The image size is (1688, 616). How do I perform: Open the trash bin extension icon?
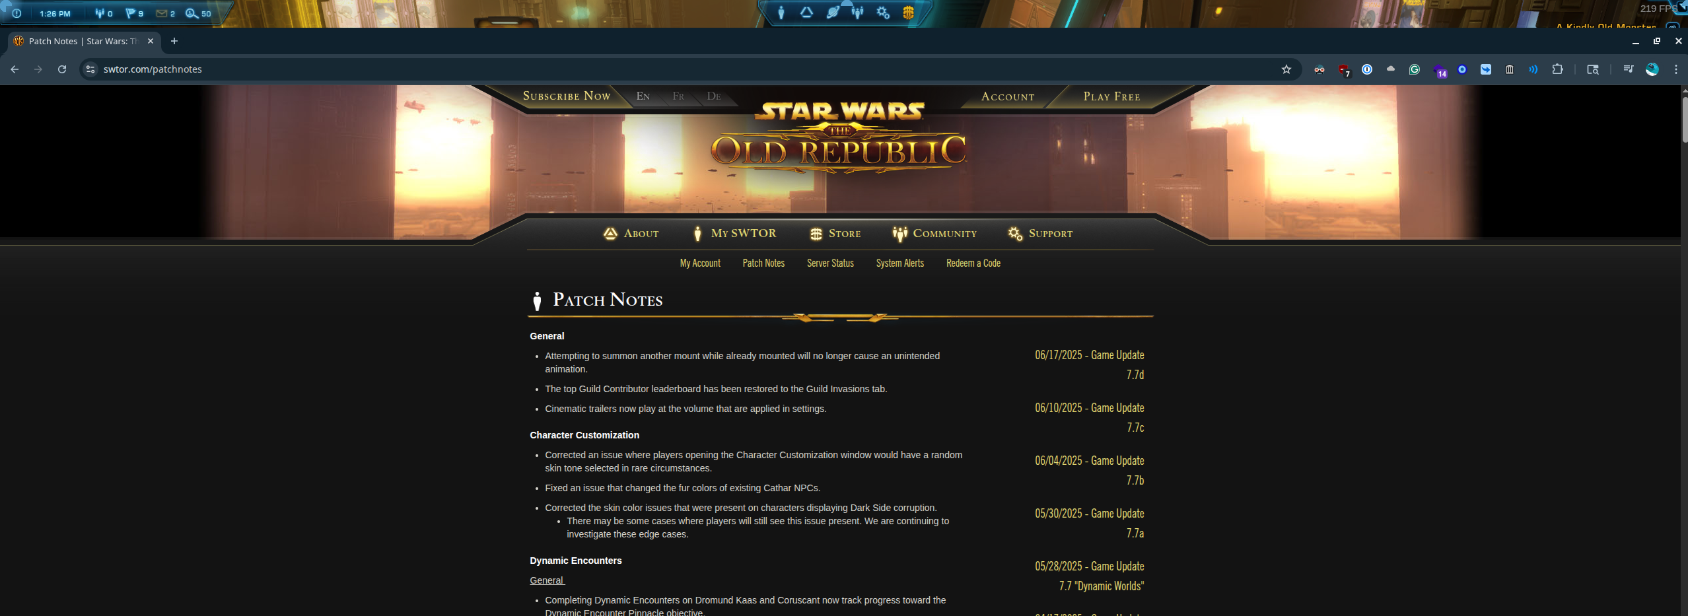1510,69
